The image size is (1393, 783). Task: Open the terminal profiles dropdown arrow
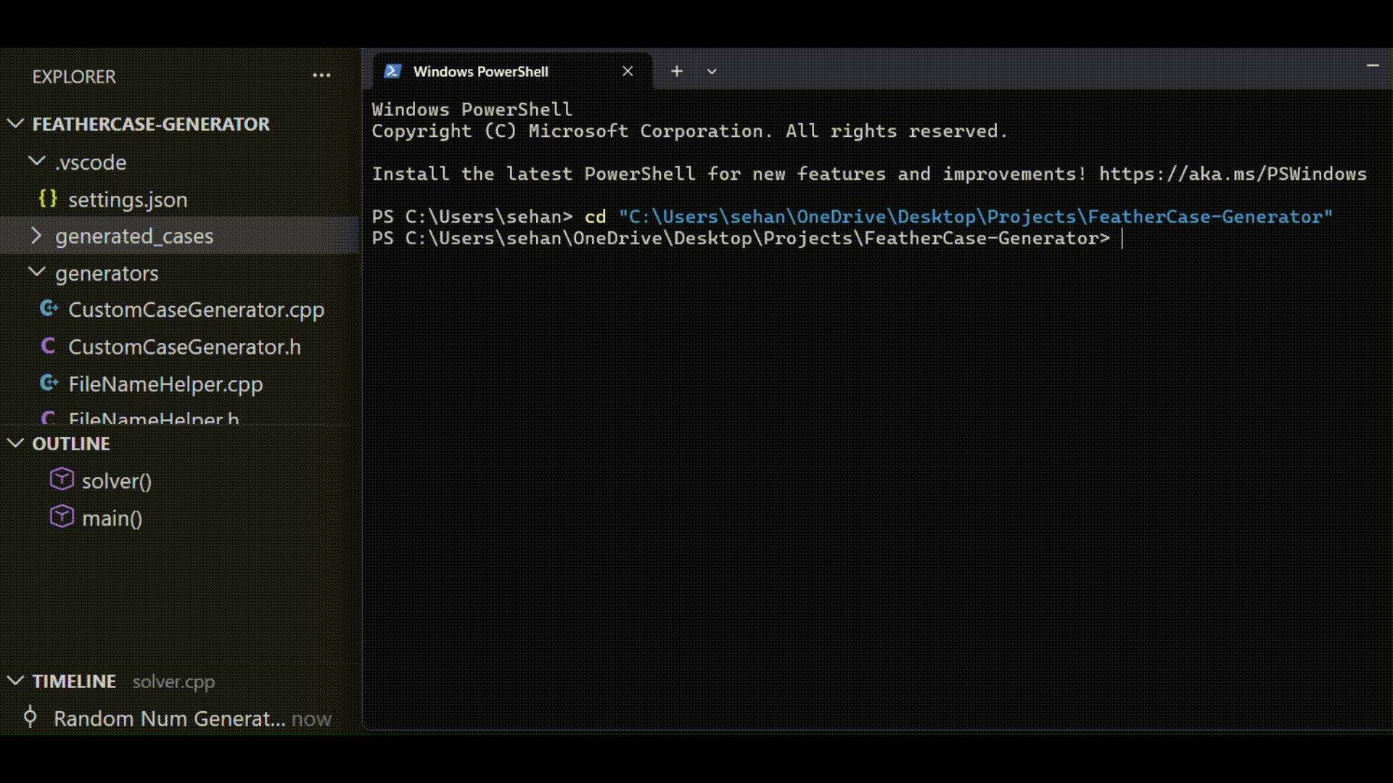[x=712, y=71]
